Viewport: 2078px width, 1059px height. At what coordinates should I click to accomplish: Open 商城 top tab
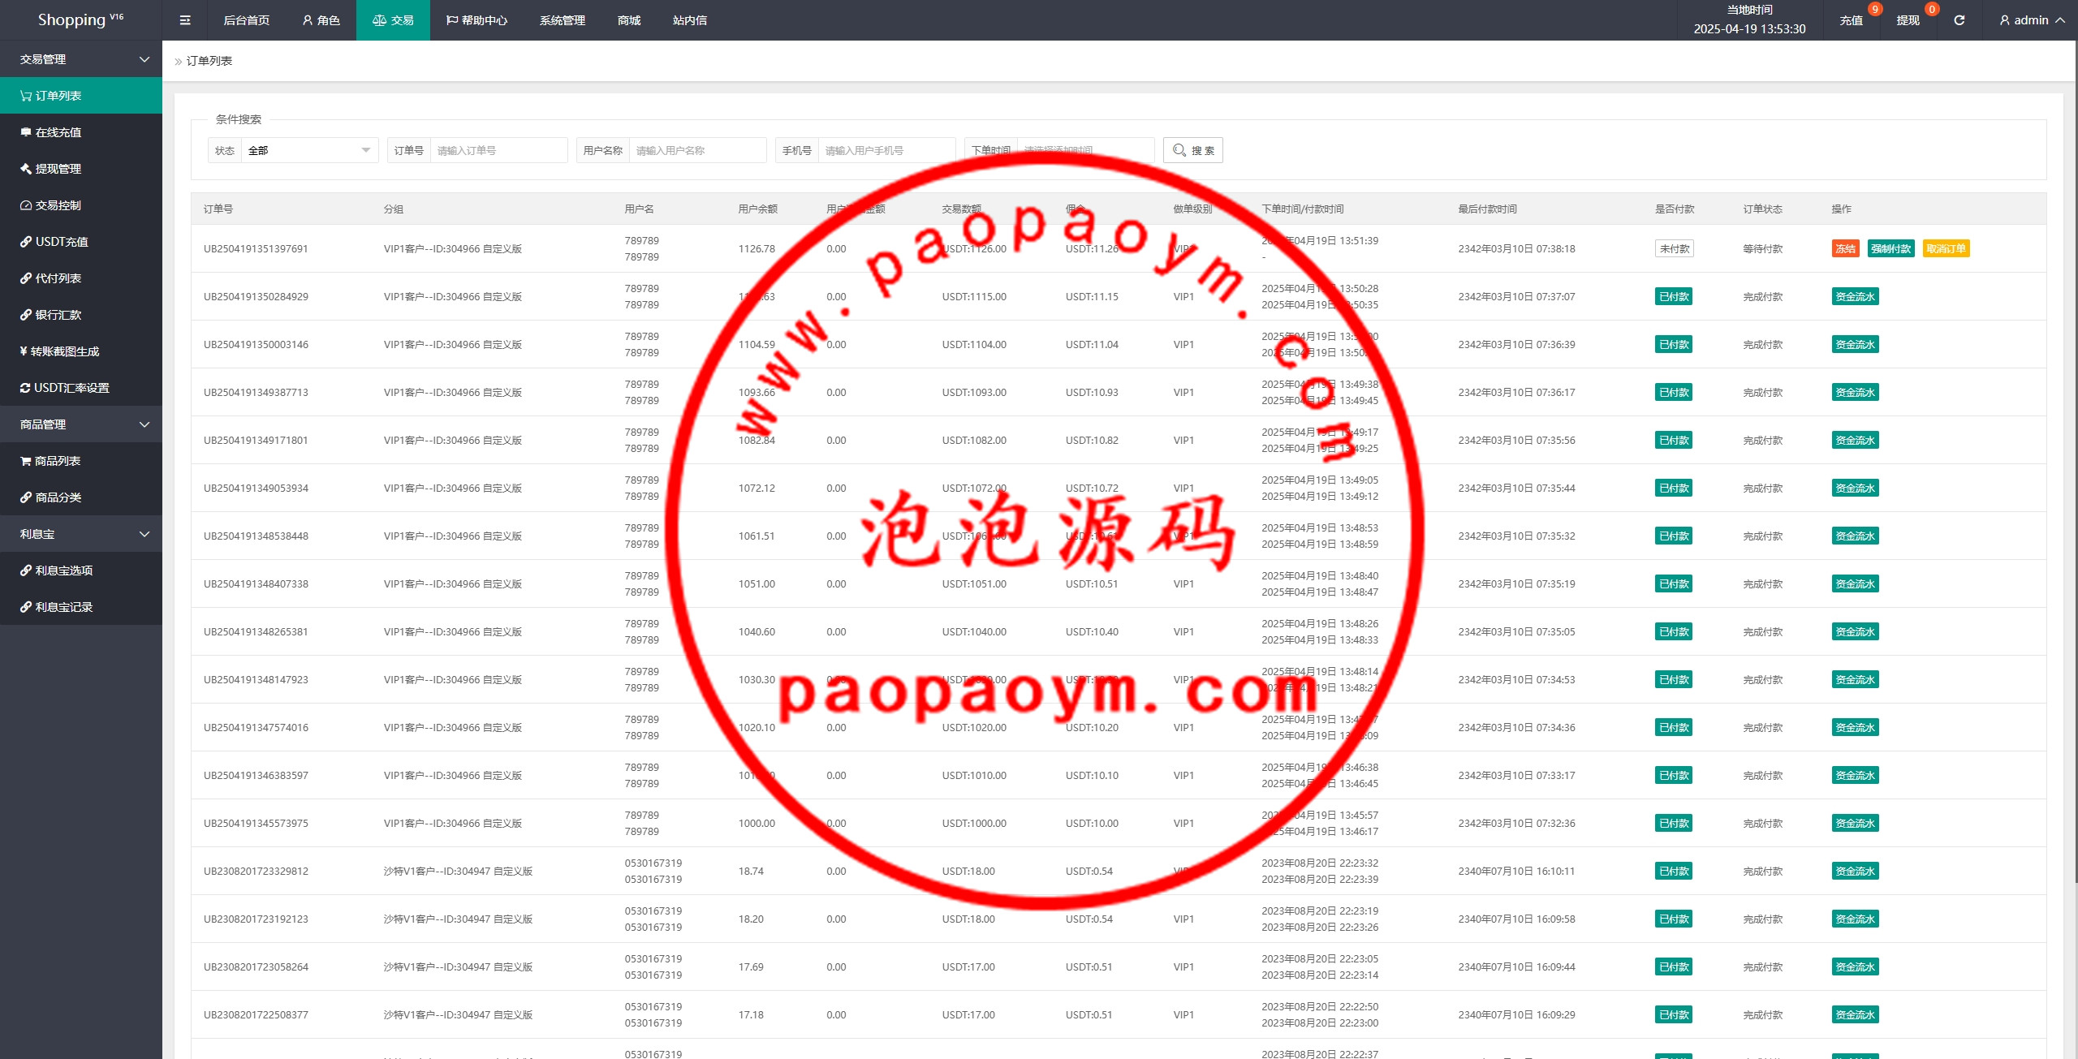629,20
